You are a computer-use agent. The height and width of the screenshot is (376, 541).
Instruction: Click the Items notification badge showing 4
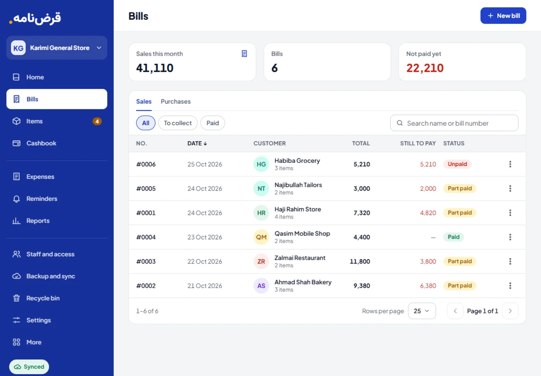97,121
